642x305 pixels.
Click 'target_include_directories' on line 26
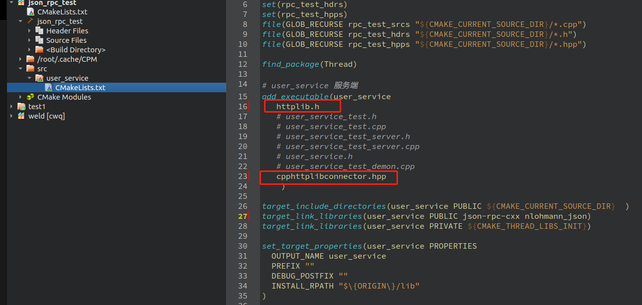click(324, 206)
